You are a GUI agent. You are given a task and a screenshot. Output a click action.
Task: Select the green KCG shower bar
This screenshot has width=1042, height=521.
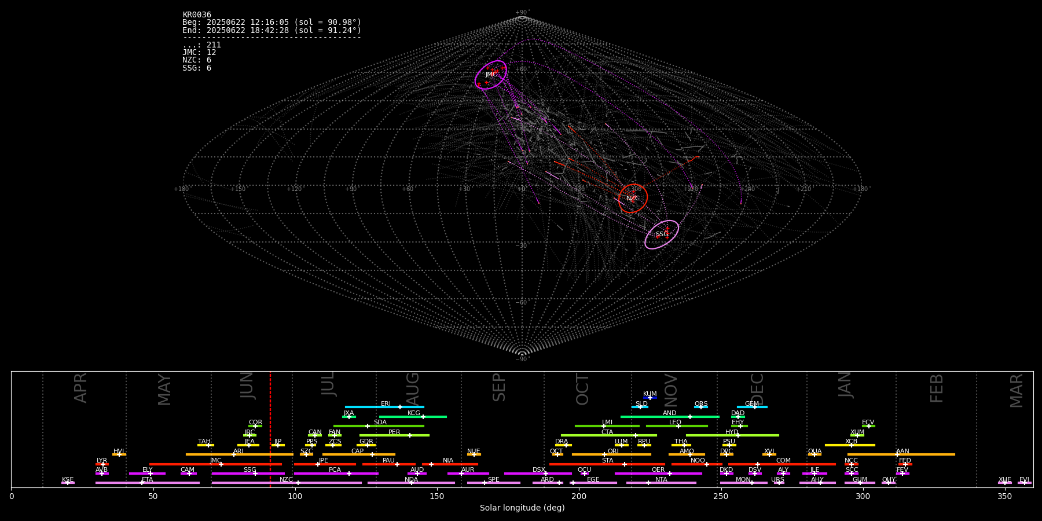413,416
